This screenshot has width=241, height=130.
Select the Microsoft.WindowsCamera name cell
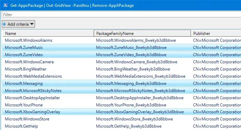(x=29, y=62)
